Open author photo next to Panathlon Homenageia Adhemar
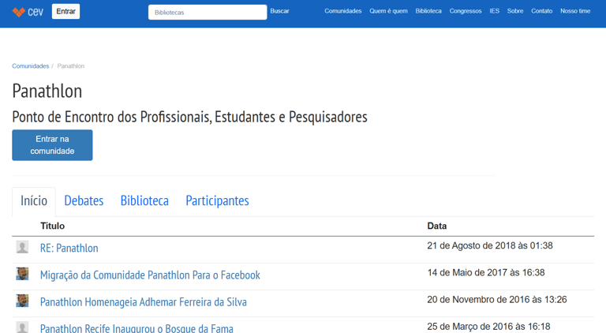This screenshot has height=333, width=606. (22, 301)
